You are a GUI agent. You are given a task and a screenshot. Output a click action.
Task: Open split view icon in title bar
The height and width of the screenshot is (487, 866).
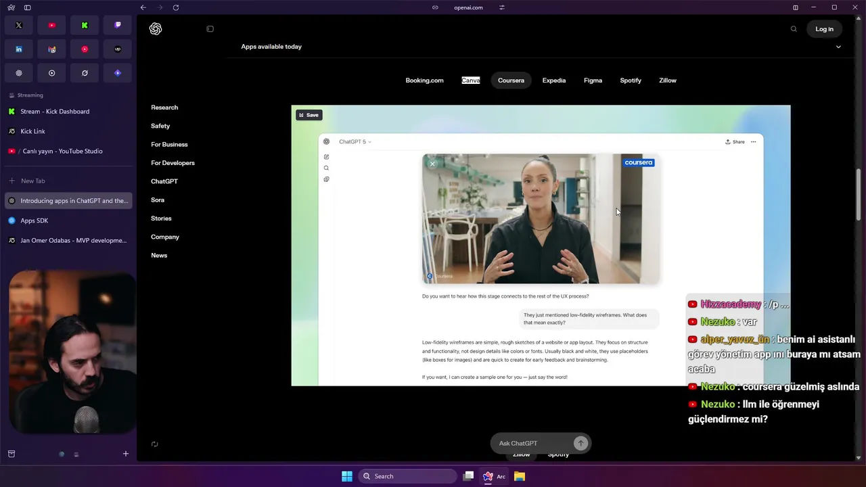pos(796,7)
